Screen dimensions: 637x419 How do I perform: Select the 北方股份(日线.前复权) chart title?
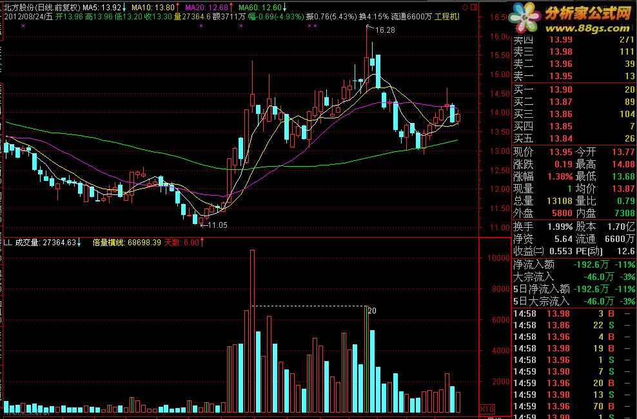point(43,7)
